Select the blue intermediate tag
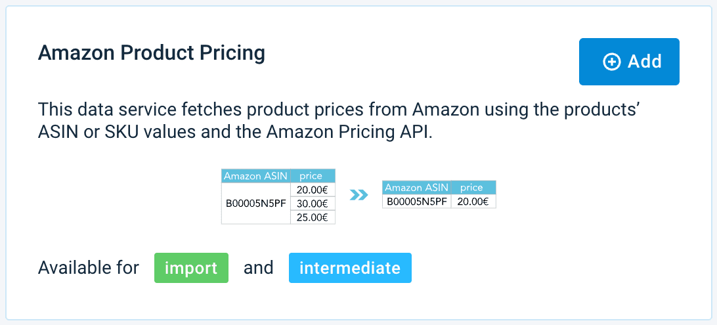 (350, 268)
